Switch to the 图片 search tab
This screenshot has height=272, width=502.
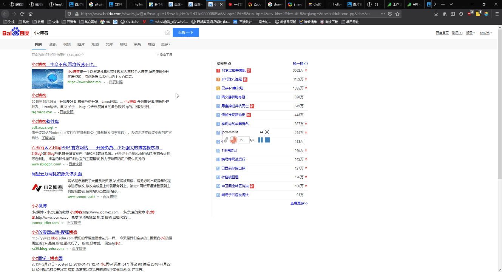(81, 44)
